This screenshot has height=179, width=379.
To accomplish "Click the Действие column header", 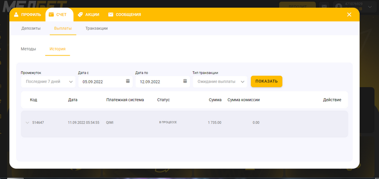I will [332, 100].
